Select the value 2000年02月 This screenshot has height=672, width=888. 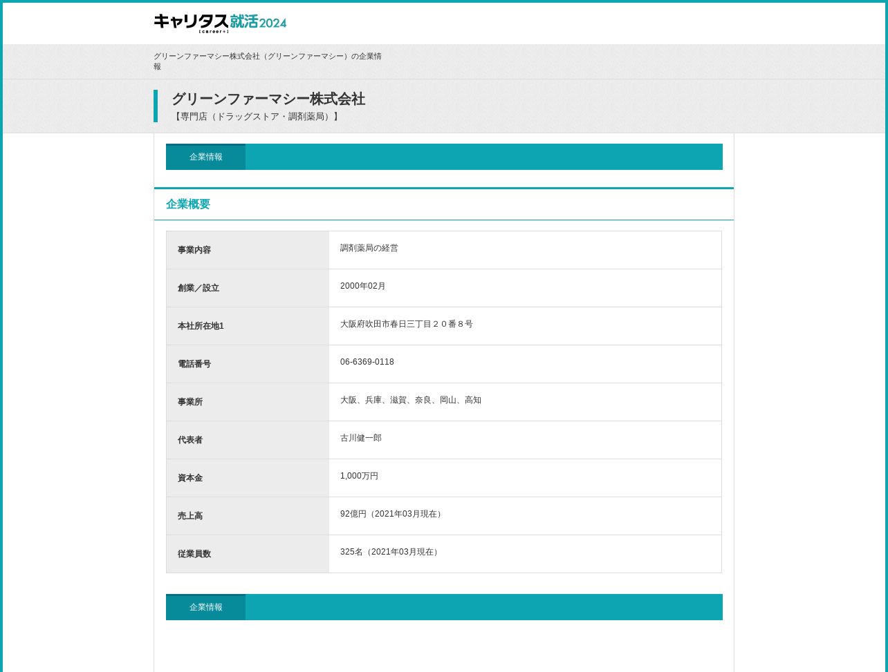click(363, 286)
